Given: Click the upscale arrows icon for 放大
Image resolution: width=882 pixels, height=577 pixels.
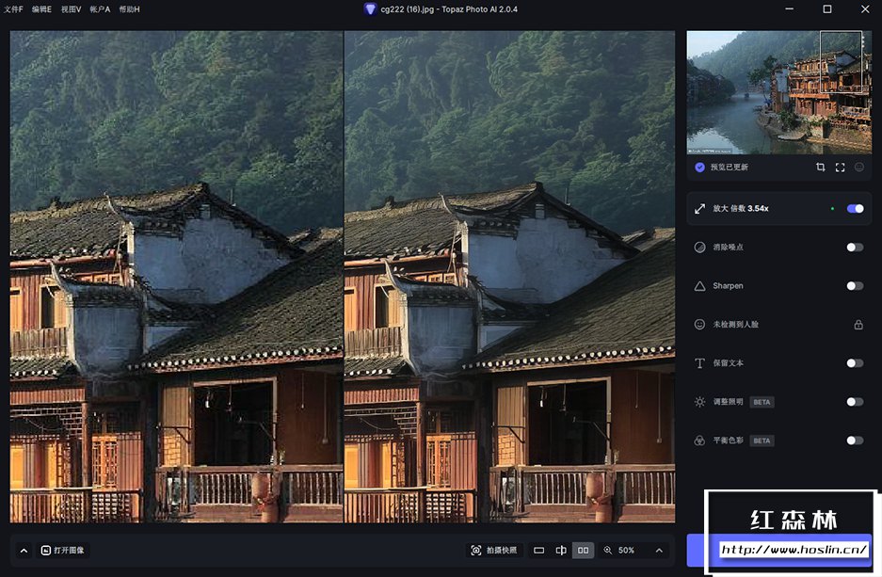Looking at the screenshot, I should point(699,209).
